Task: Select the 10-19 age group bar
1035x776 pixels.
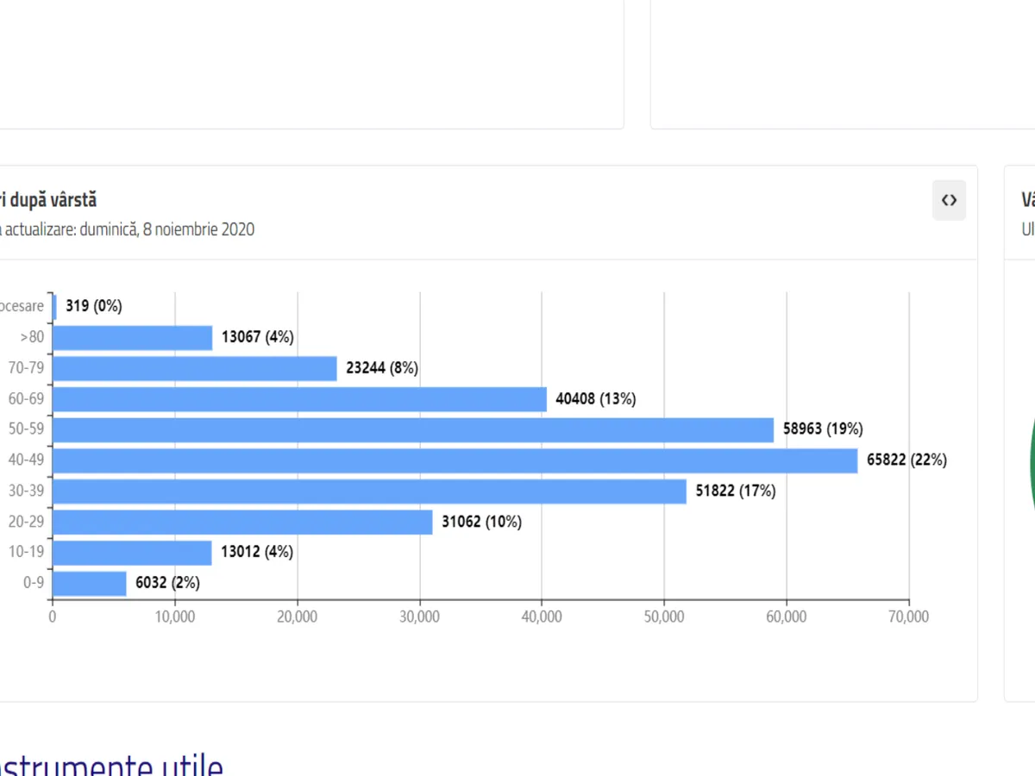Action: point(132,553)
